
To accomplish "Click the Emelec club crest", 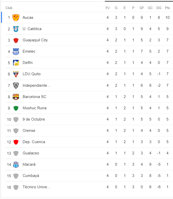I will pyautogui.click(x=16, y=51).
